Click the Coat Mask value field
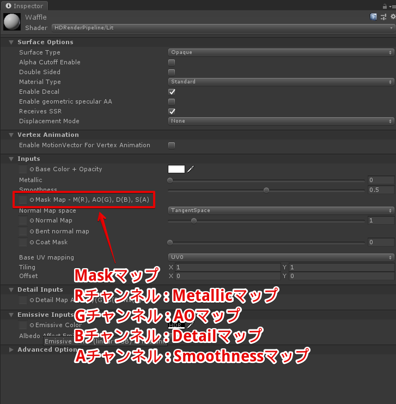Image resolution: width=396 pixels, height=404 pixels. click(381, 242)
